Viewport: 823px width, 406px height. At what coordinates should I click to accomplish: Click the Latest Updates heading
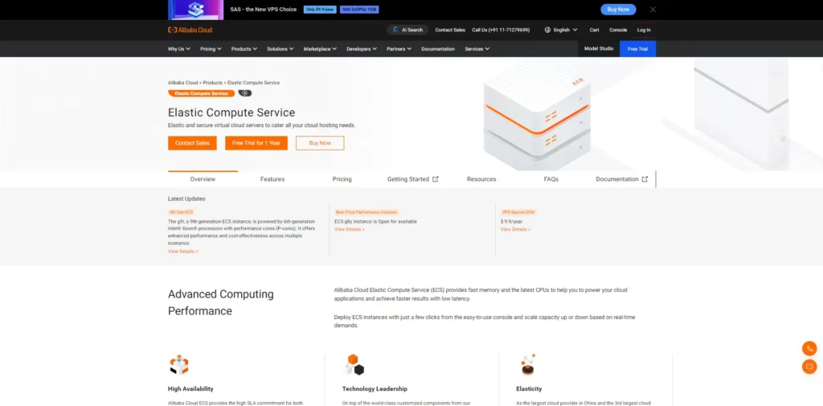pyautogui.click(x=186, y=199)
